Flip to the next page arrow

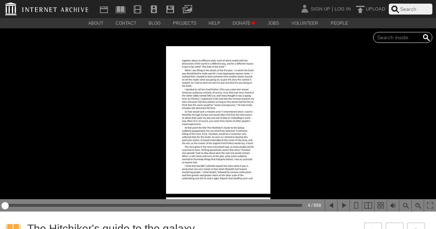coord(344,205)
